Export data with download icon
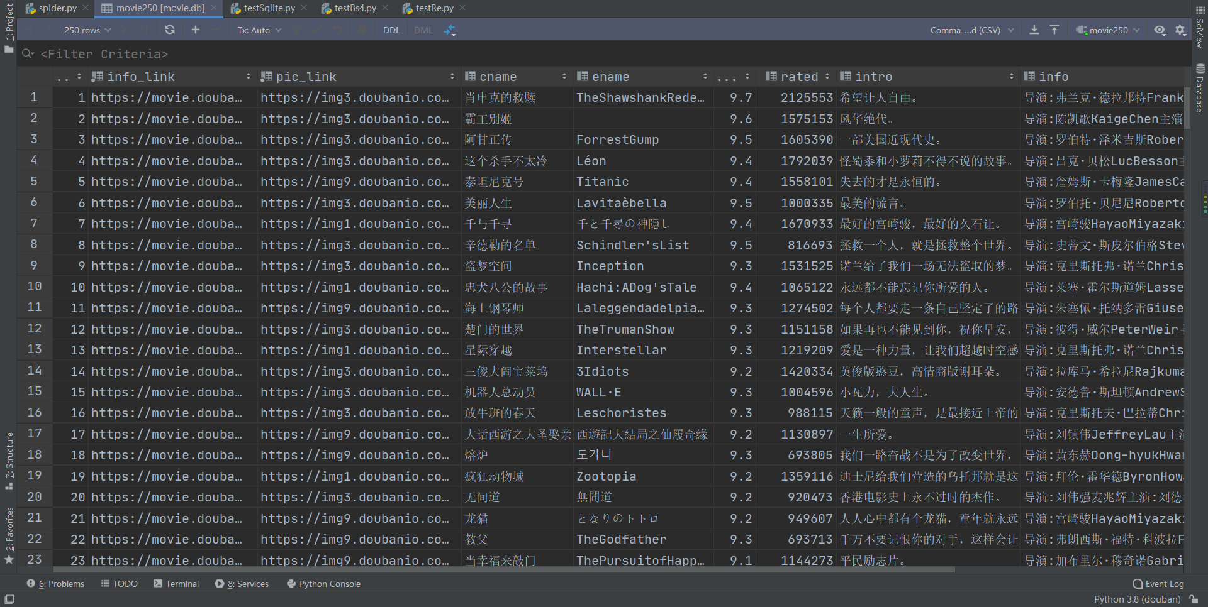 pos(1034,30)
